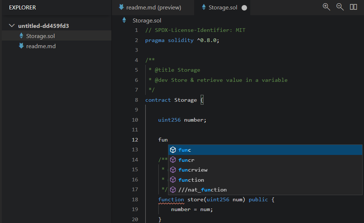Image resolution: width=364 pixels, height=223 pixels.
Task: Open readme.md in the explorer tree
Action: click(41, 46)
